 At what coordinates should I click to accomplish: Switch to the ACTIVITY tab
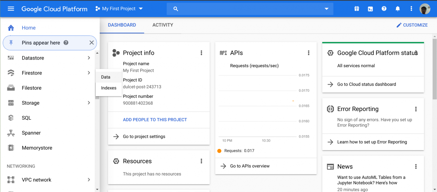(163, 25)
